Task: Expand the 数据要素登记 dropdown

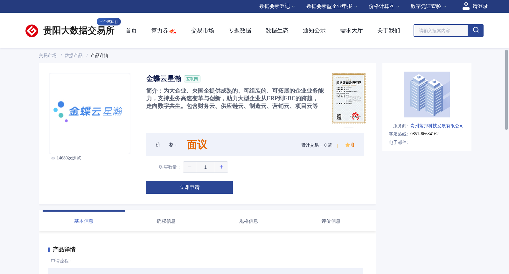Action: 277,6
